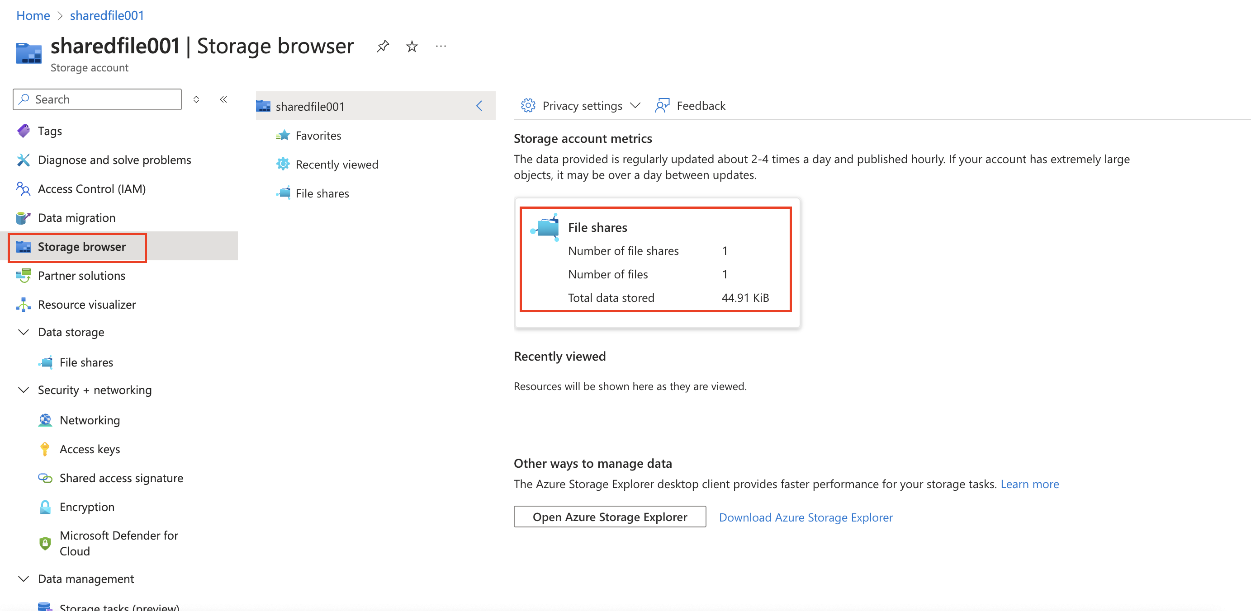Click the Privacy settings gear icon
Viewport: 1251px width, 611px height.
pyautogui.click(x=528, y=106)
